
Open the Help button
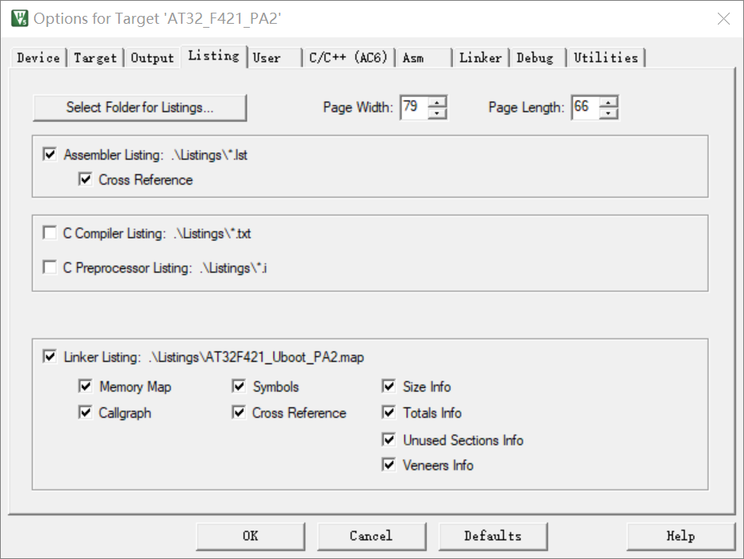pos(681,536)
